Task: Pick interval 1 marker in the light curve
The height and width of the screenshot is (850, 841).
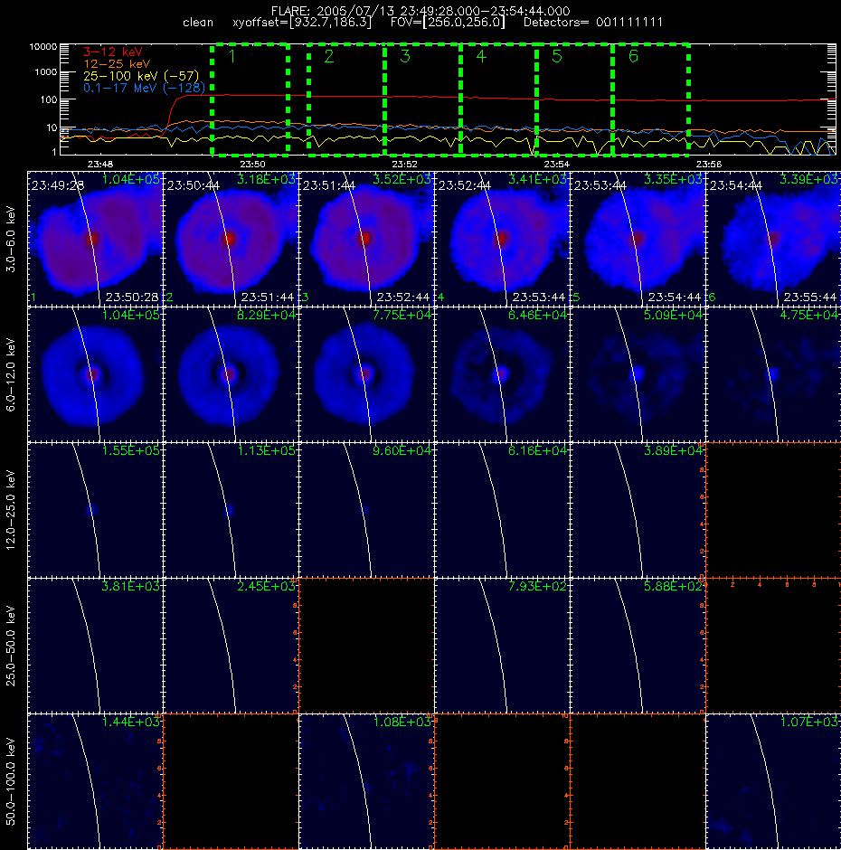Action: [232, 56]
